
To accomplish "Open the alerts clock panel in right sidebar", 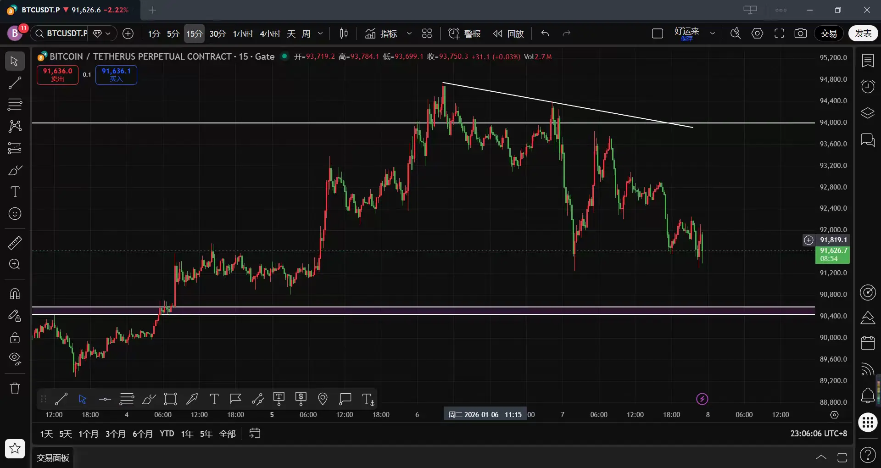I will 868,86.
